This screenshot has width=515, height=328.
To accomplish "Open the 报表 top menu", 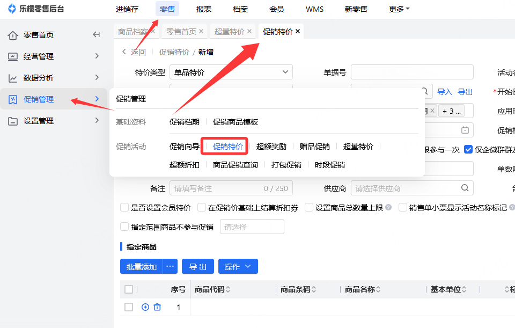I will click(204, 9).
